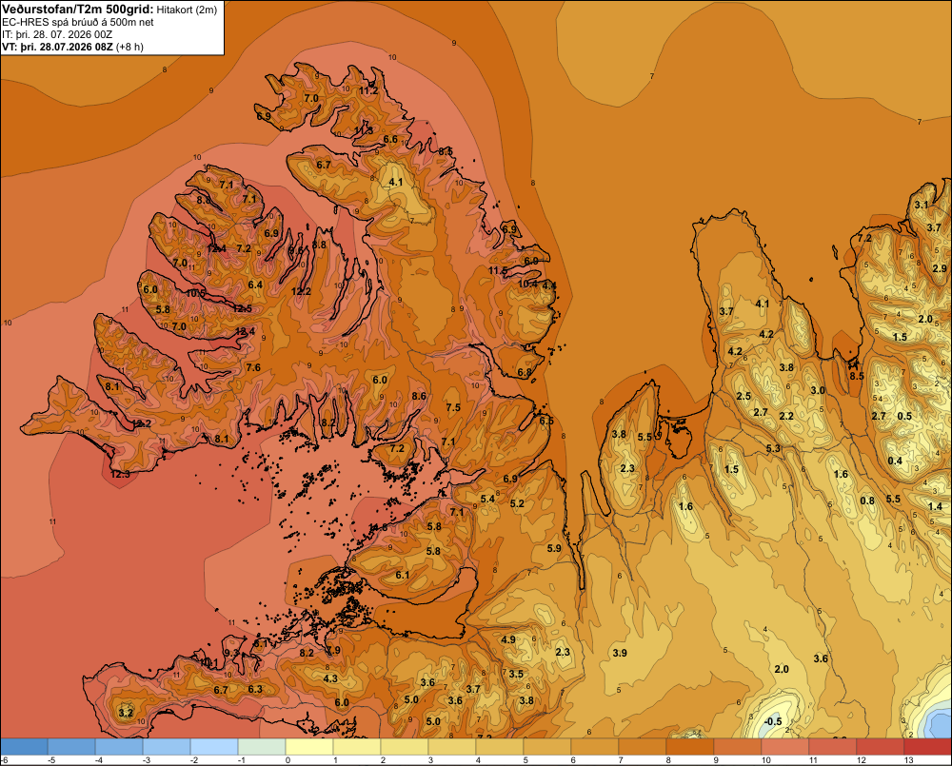Click the 11.2 temperature label on the northern peninsula
Screen dimensions: 952x766
click(368, 90)
